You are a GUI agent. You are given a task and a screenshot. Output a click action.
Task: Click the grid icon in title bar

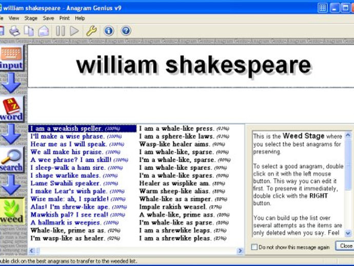click(x=323, y=8)
